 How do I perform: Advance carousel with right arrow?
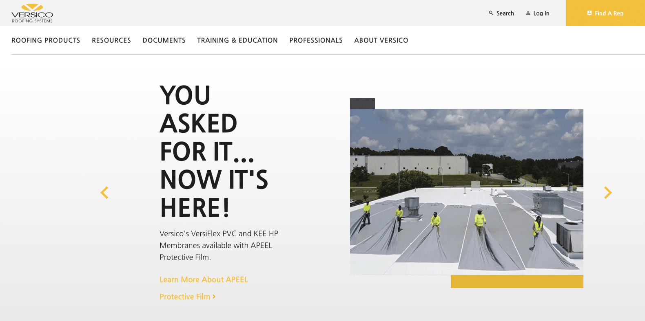coord(608,192)
